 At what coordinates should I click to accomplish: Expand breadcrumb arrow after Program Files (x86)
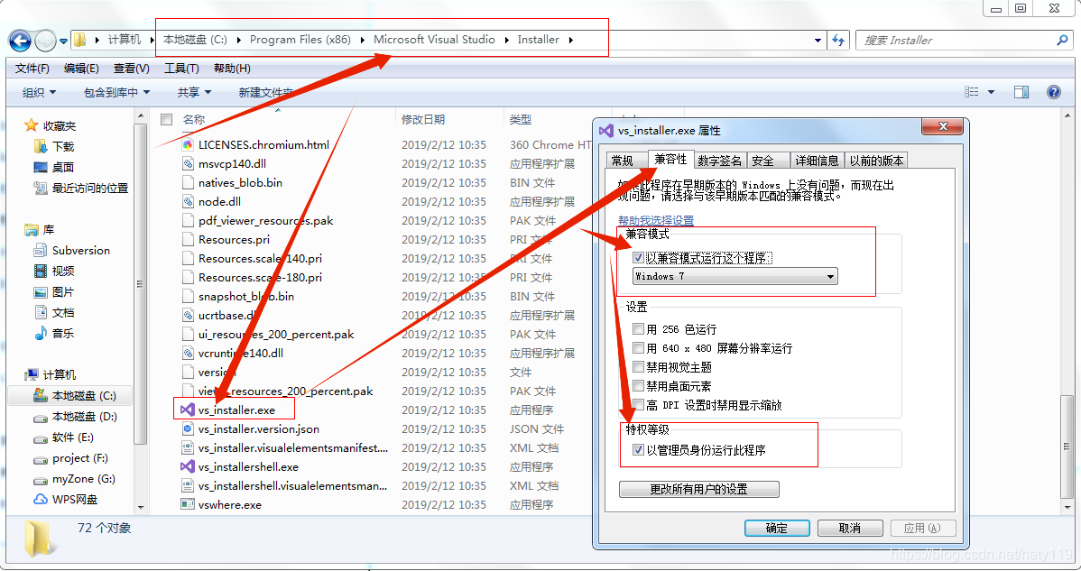362,40
